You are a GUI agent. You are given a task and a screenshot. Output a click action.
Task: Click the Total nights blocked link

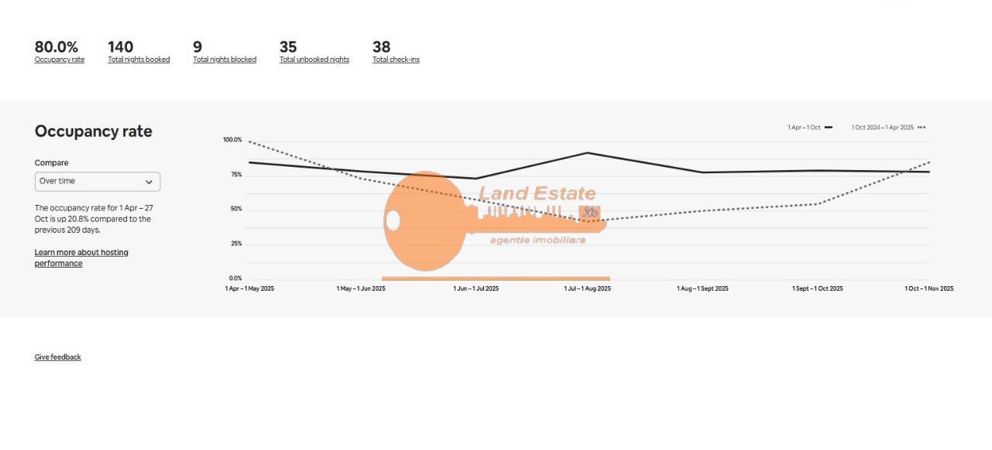225,60
